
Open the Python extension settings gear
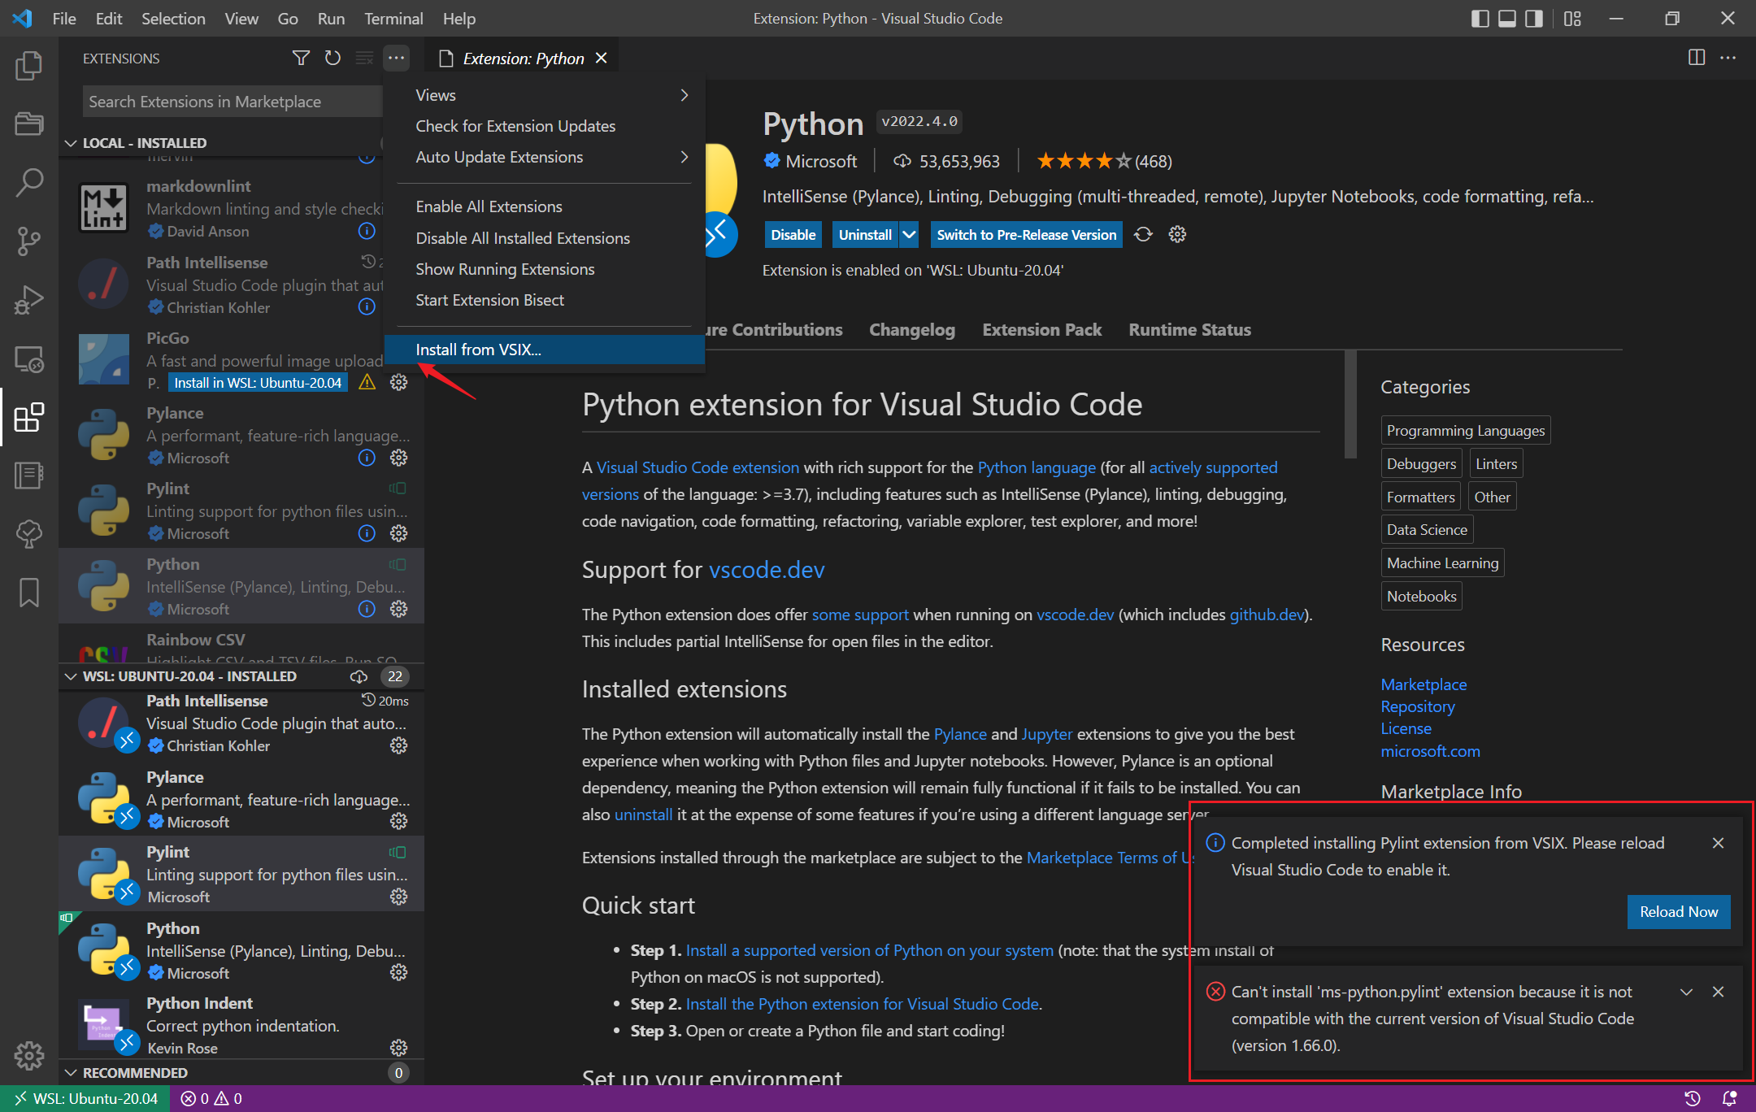coord(1177,235)
